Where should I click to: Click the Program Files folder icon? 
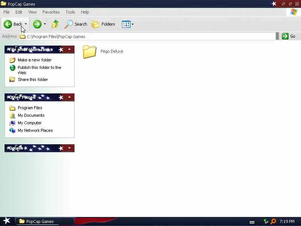[12, 108]
